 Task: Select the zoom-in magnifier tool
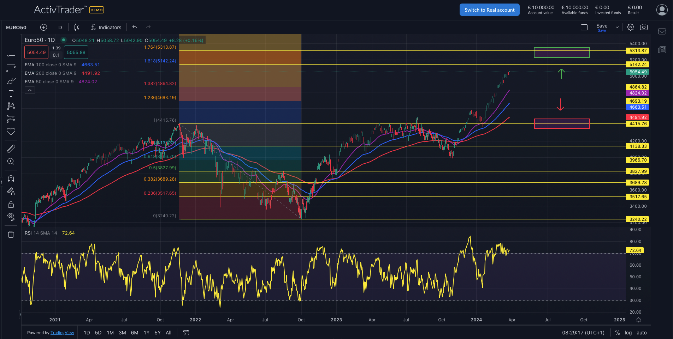coord(11,161)
